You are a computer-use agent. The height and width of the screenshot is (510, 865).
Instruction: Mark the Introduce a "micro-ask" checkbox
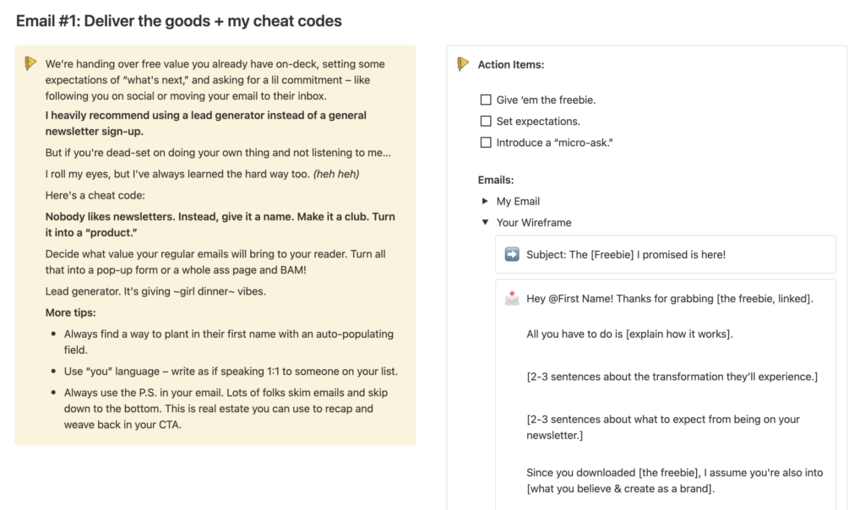click(x=486, y=143)
